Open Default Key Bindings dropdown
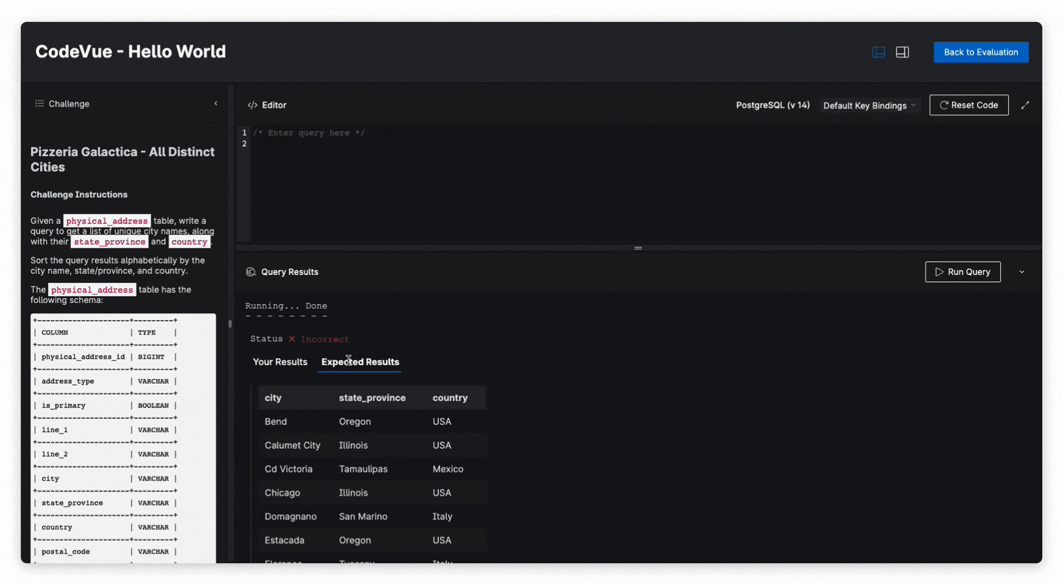Viewport: 1063px width, 584px height. (869, 105)
